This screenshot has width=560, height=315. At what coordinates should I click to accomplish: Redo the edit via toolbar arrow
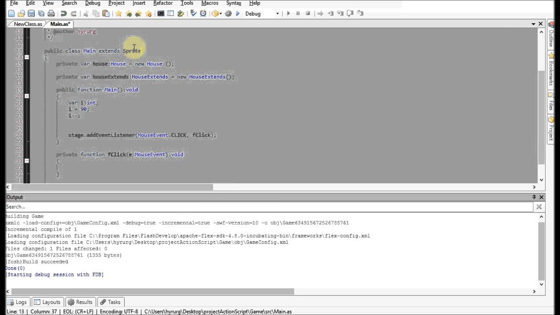pyautogui.click(x=73, y=14)
